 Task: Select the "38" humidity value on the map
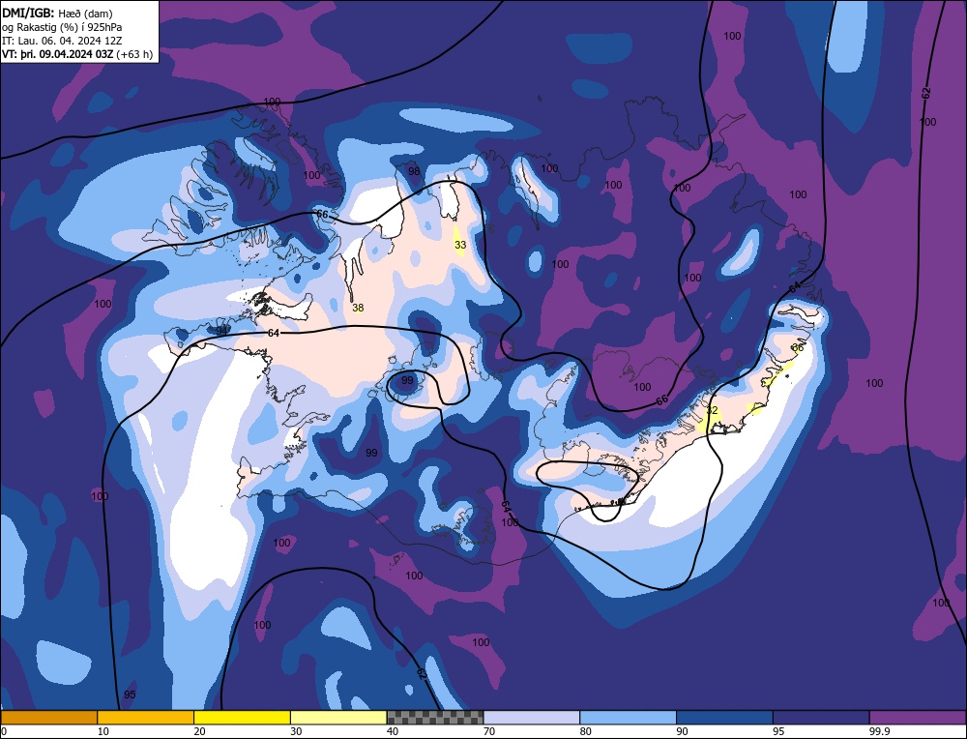[358, 308]
